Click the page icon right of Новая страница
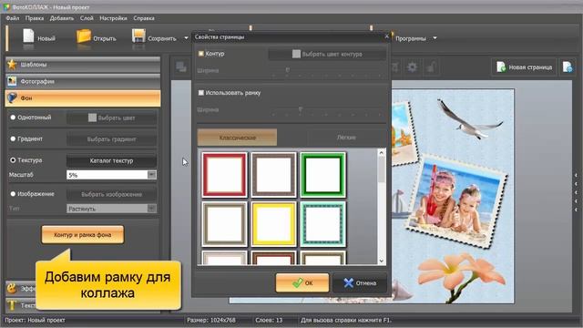 568,67
